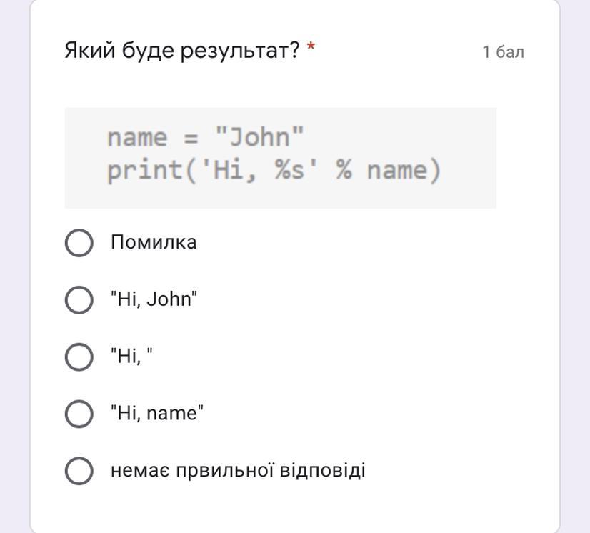Click the "Hi, John" answer label text
Image resolution: width=590 pixels, height=533 pixels.
pyautogui.click(x=154, y=299)
